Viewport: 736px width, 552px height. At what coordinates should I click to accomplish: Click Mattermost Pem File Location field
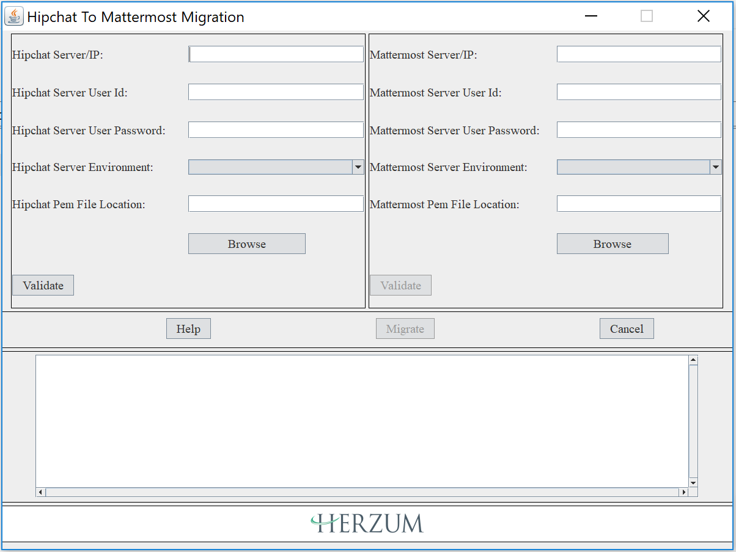639,204
